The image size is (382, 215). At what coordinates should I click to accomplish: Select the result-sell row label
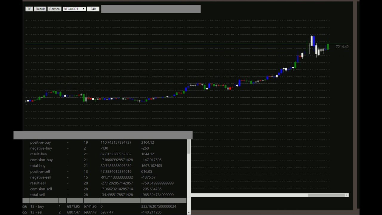pyautogui.click(x=38, y=183)
